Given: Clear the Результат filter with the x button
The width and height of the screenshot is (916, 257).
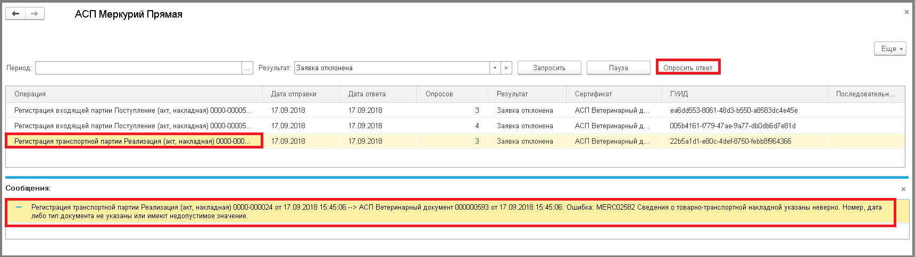Looking at the screenshot, I should click(506, 68).
